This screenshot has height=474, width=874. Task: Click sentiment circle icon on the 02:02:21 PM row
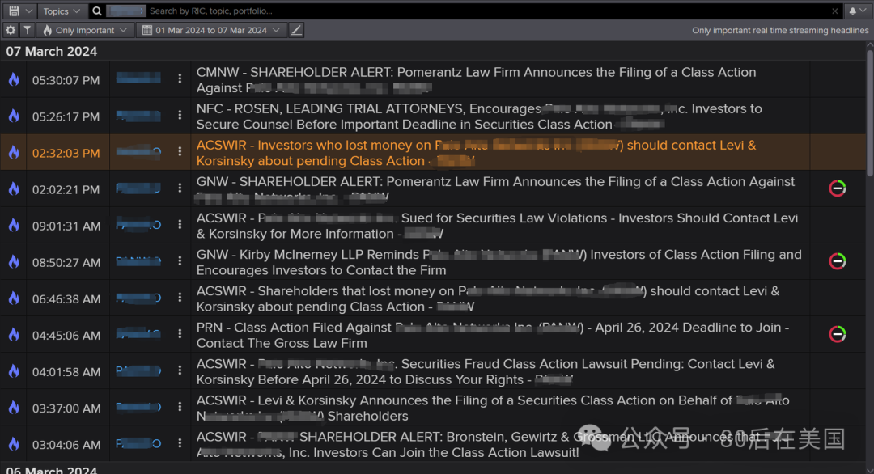(838, 188)
